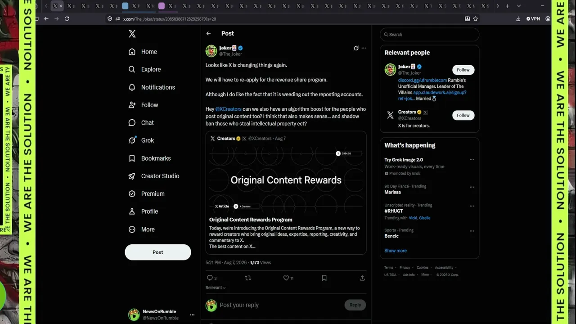The height and width of the screenshot is (324, 576).
Task: Click the Premium verified badge icon
Action: pos(132,193)
